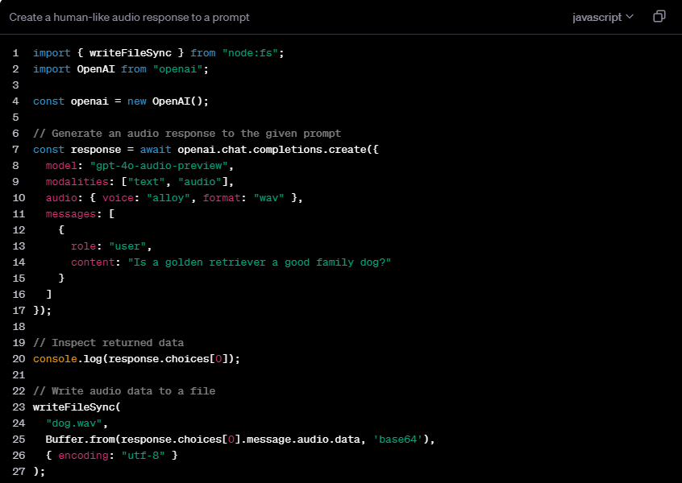Click the comment about generating audio response
The height and width of the screenshot is (483, 682).
[187, 133]
